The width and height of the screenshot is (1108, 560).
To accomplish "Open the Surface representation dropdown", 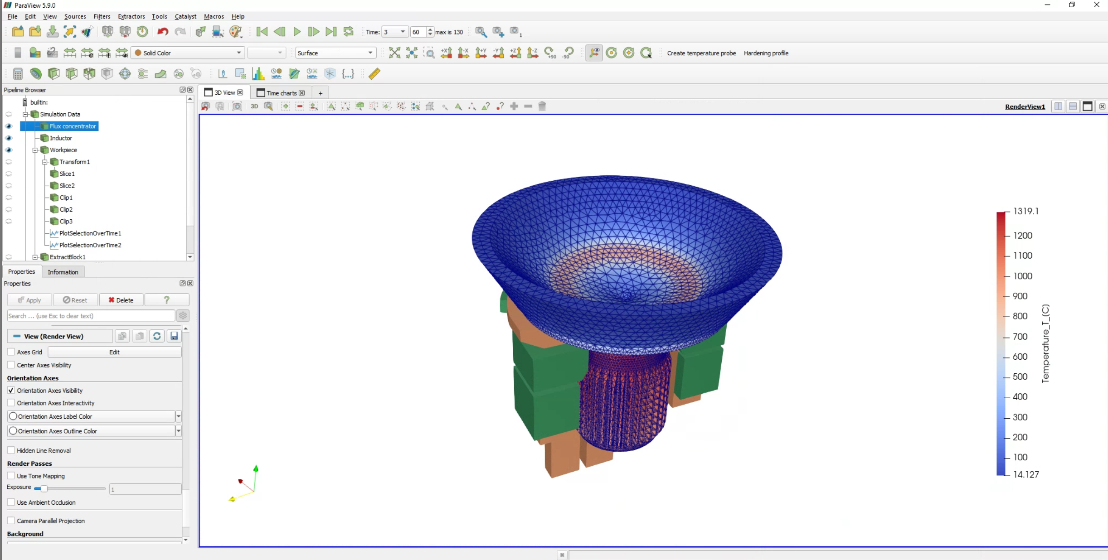I will [335, 53].
